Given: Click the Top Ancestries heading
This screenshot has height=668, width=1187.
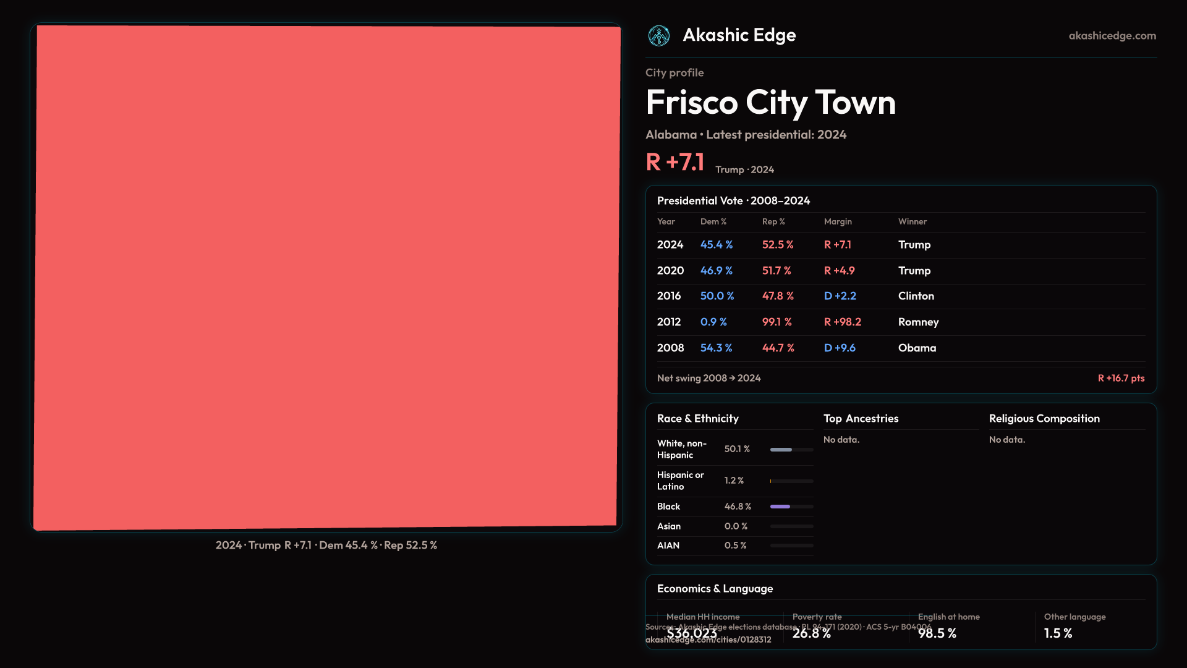Looking at the screenshot, I should pos(861,419).
